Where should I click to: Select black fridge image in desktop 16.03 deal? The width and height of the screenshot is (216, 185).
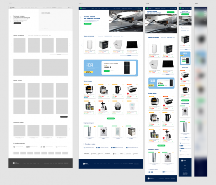[x=127, y=68]
